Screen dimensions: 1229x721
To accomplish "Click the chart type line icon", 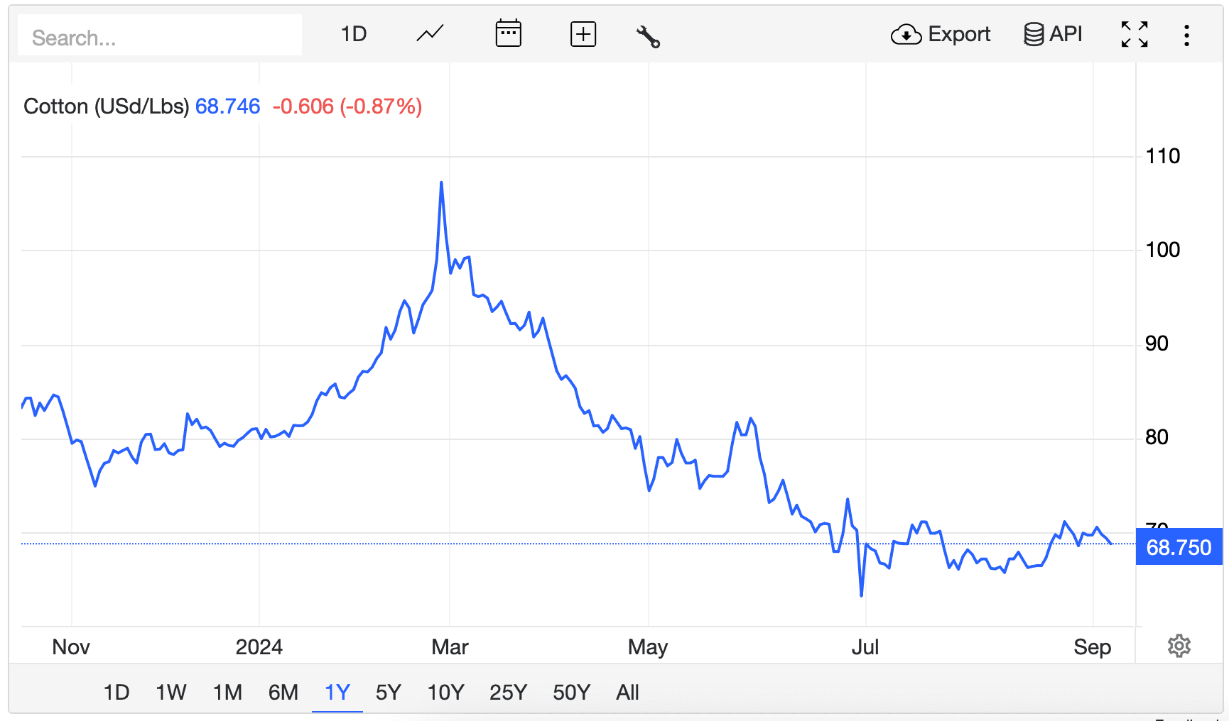I will click(x=430, y=34).
